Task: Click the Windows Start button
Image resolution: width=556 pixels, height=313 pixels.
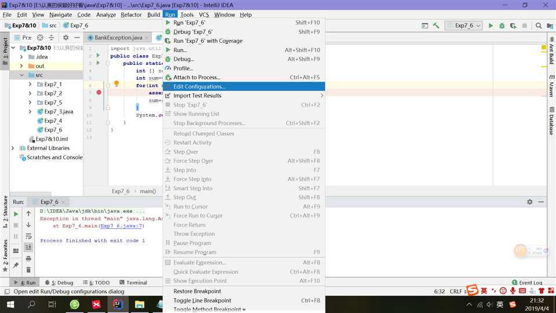Action: click(x=10, y=304)
